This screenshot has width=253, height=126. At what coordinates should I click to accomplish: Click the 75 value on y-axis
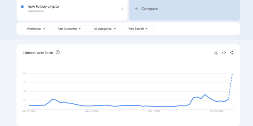pyautogui.click(x=25, y=82)
